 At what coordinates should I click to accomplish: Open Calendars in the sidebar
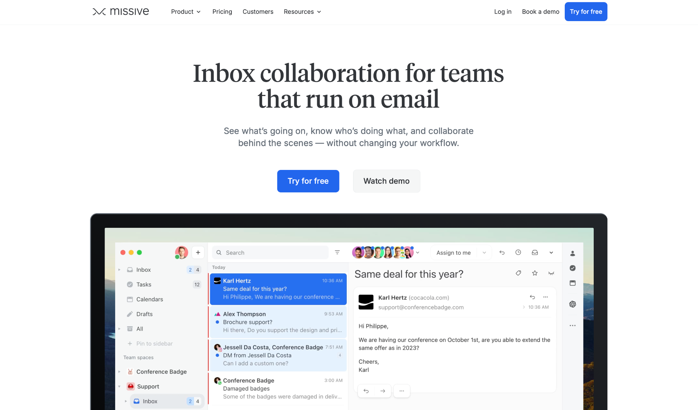150,299
